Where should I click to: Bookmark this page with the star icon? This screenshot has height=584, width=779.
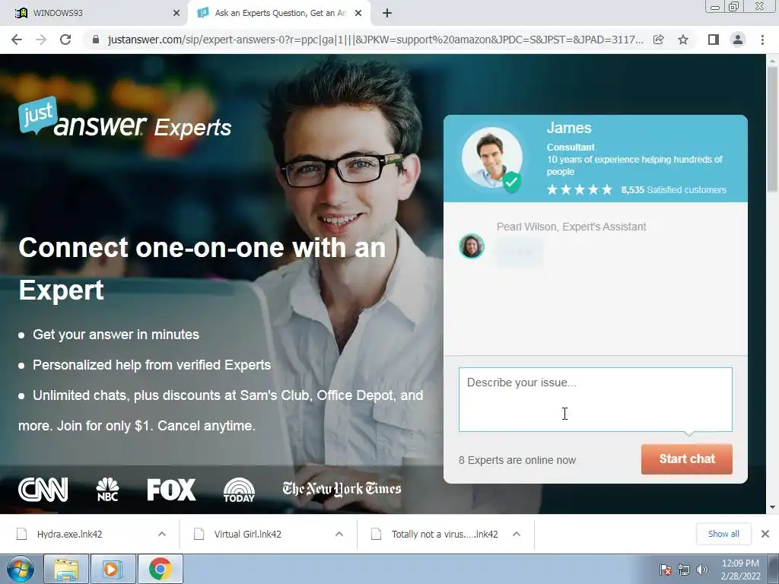683,40
